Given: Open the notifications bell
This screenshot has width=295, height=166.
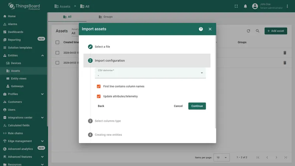Looking at the screenshot, I should click(245, 6).
